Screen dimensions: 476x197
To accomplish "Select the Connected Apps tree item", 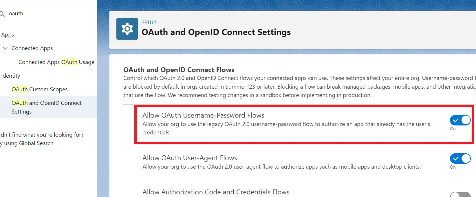I will coord(32,48).
